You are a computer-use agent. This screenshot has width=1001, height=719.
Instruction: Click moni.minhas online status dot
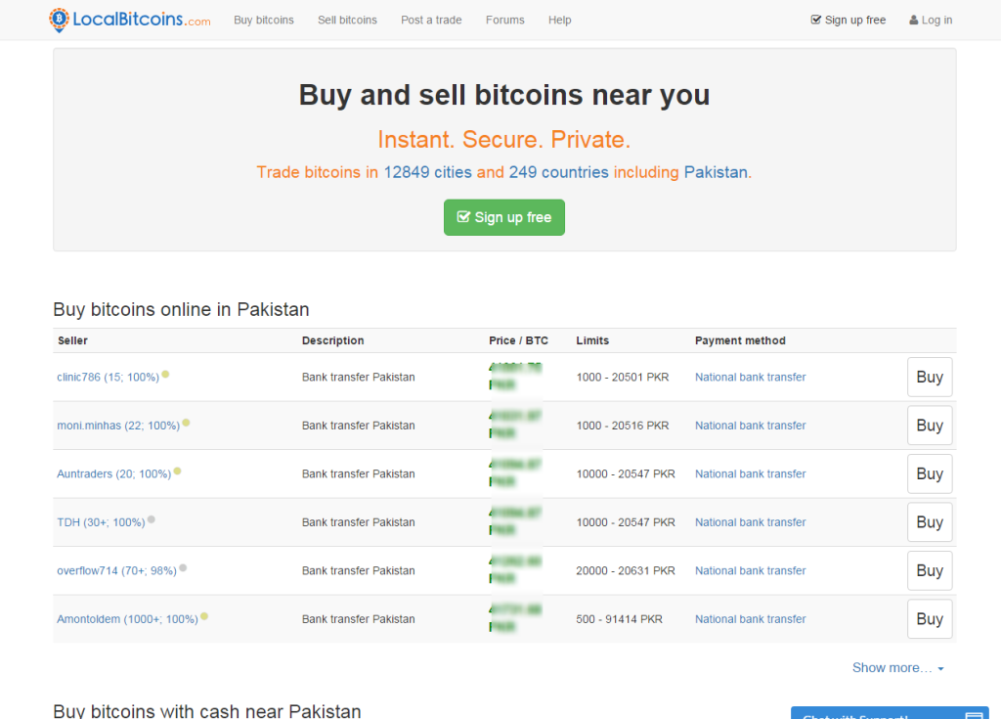click(x=186, y=423)
